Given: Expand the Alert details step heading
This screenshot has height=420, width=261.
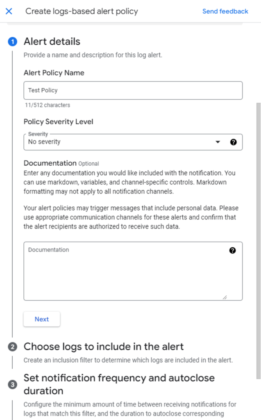Looking at the screenshot, I should (x=52, y=41).
